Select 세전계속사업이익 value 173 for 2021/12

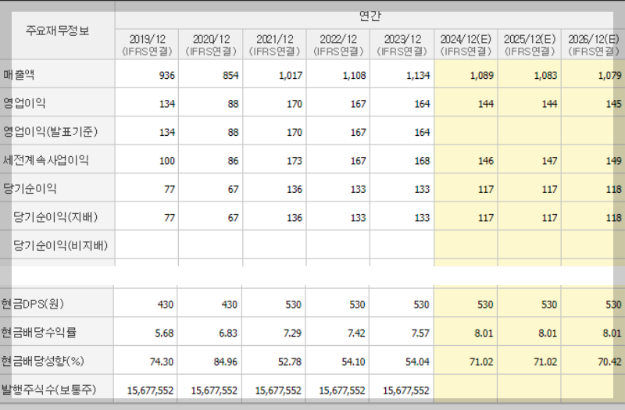295,161
